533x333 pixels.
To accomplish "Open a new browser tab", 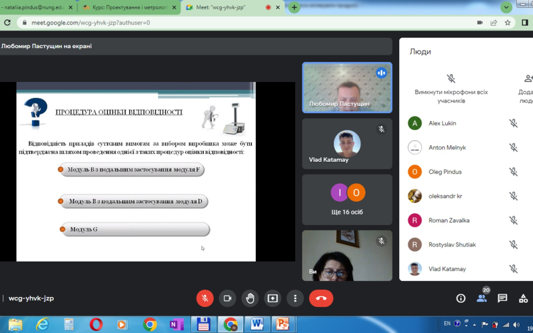I will pyautogui.click(x=294, y=7).
